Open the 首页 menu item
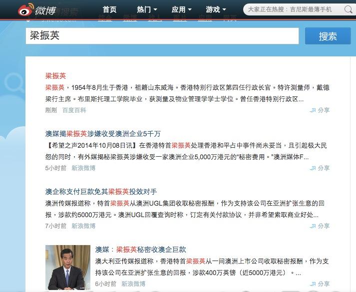This screenshot has width=356, height=292. 109,9
